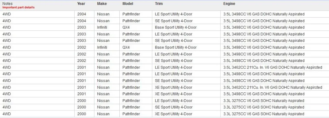Click 2001 LE row 3462CC engine cell
Viewport: 329px width, 118px height.
coord(275,68)
